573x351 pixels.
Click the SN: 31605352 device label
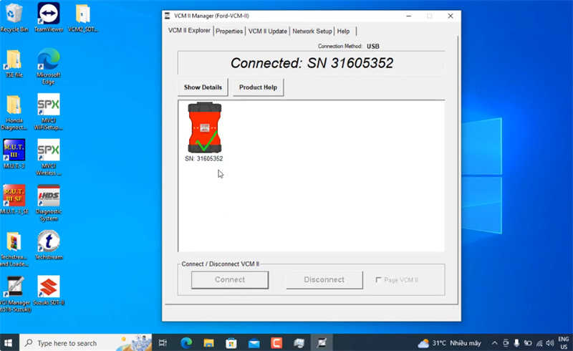pos(203,159)
